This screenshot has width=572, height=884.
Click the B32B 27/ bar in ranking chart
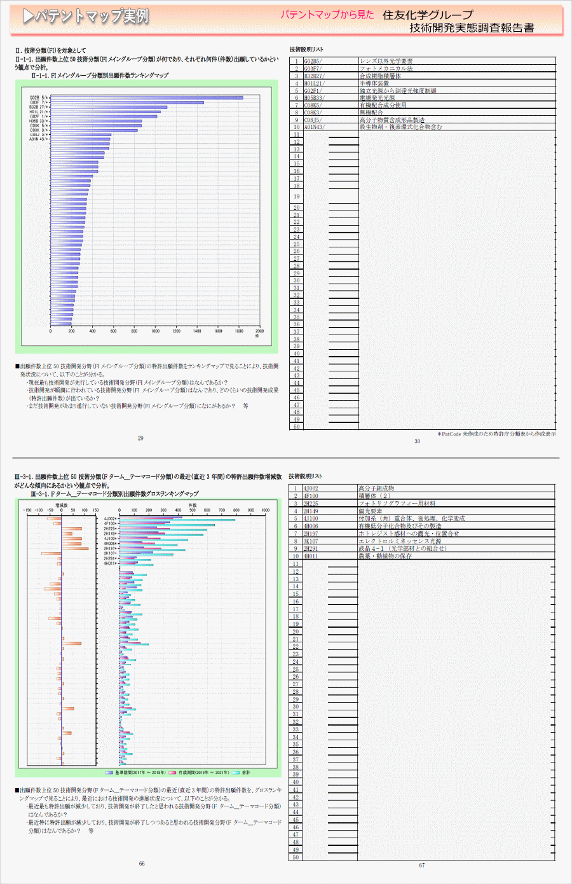(x=109, y=107)
